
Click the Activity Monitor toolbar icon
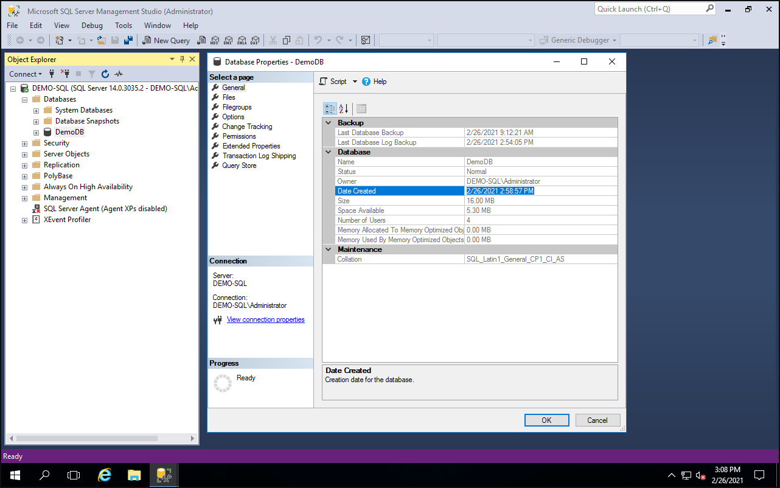coord(366,40)
